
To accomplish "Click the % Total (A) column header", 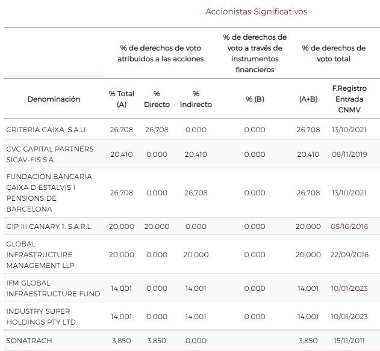I will [x=122, y=99].
